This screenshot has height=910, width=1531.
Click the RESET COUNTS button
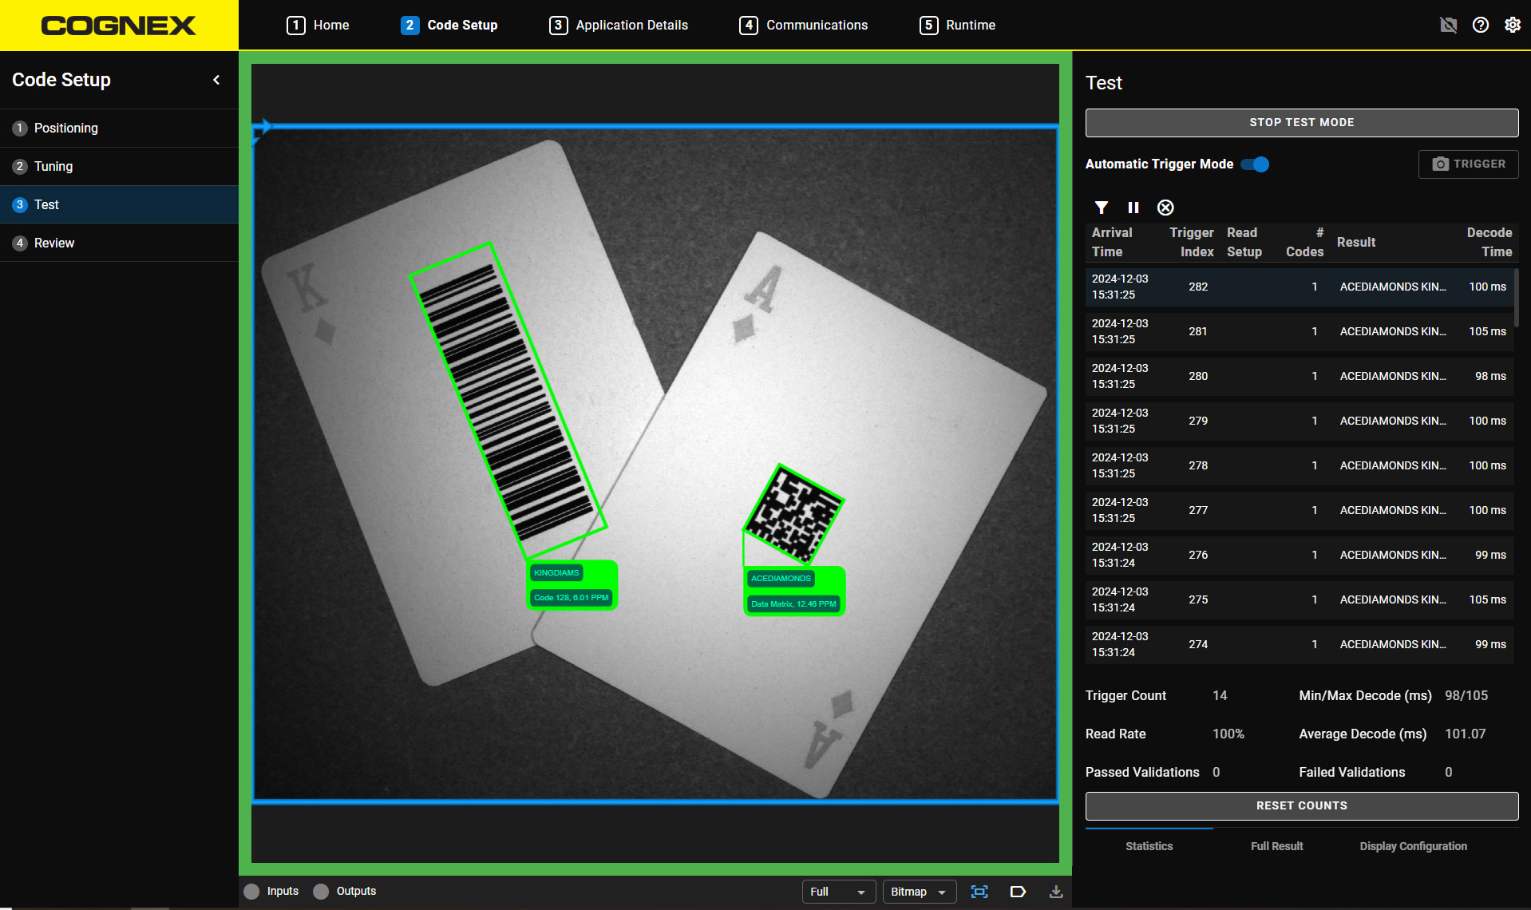point(1301,805)
